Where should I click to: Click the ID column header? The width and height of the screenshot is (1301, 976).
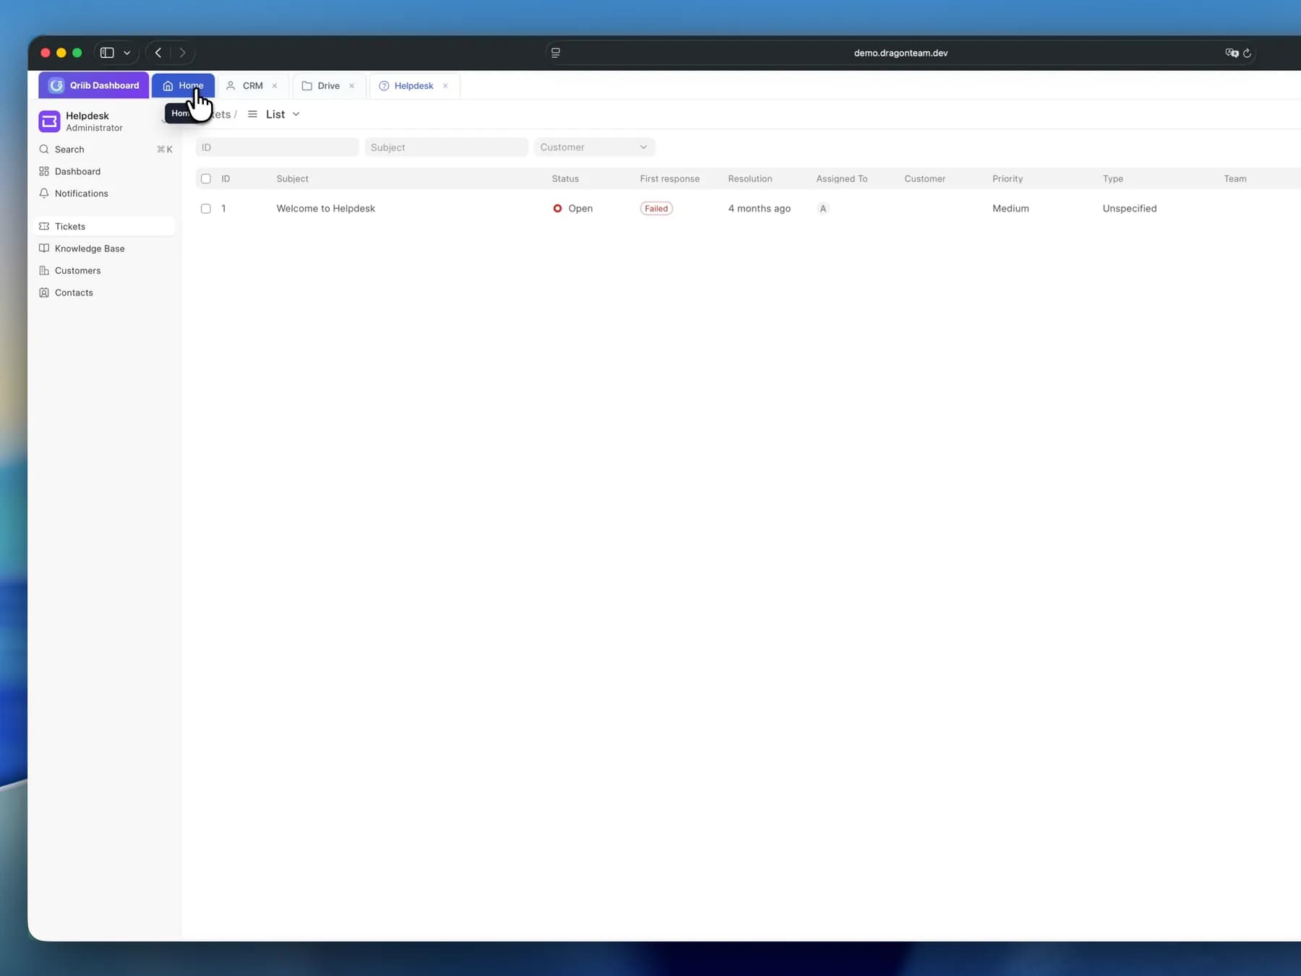(x=226, y=178)
